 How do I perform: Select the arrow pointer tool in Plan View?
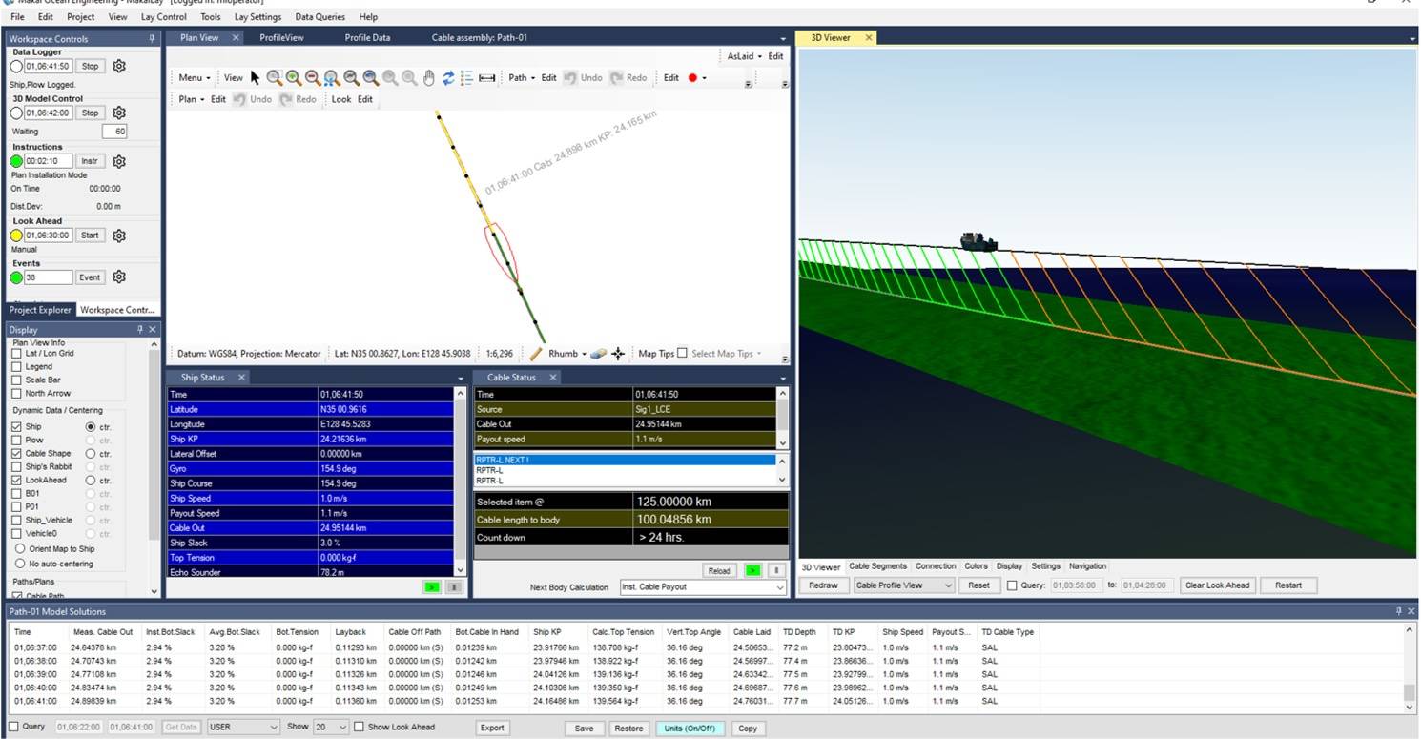pyautogui.click(x=255, y=78)
